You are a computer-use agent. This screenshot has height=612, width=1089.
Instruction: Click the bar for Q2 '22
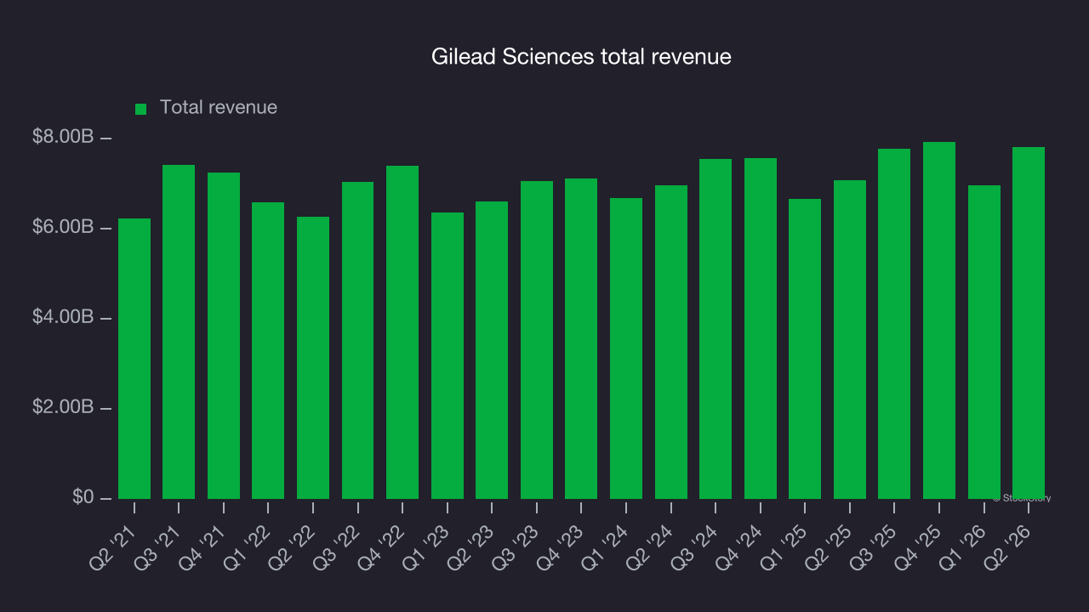tap(313, 358)
